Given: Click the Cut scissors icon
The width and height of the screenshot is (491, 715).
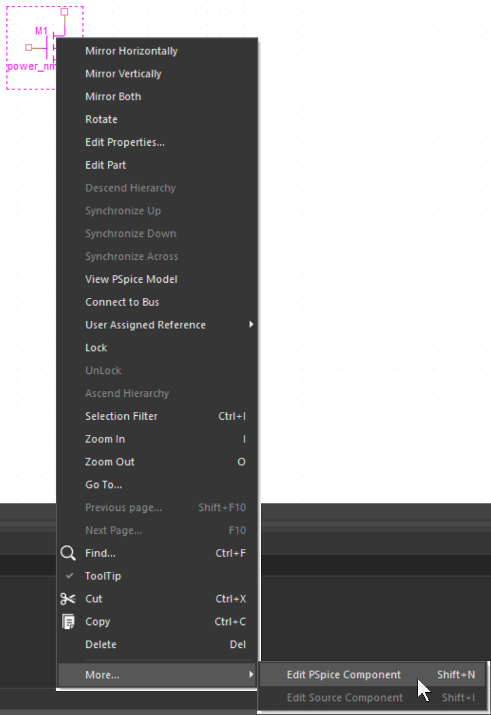Looking at the screenshot, I should (x=68, y=599).
